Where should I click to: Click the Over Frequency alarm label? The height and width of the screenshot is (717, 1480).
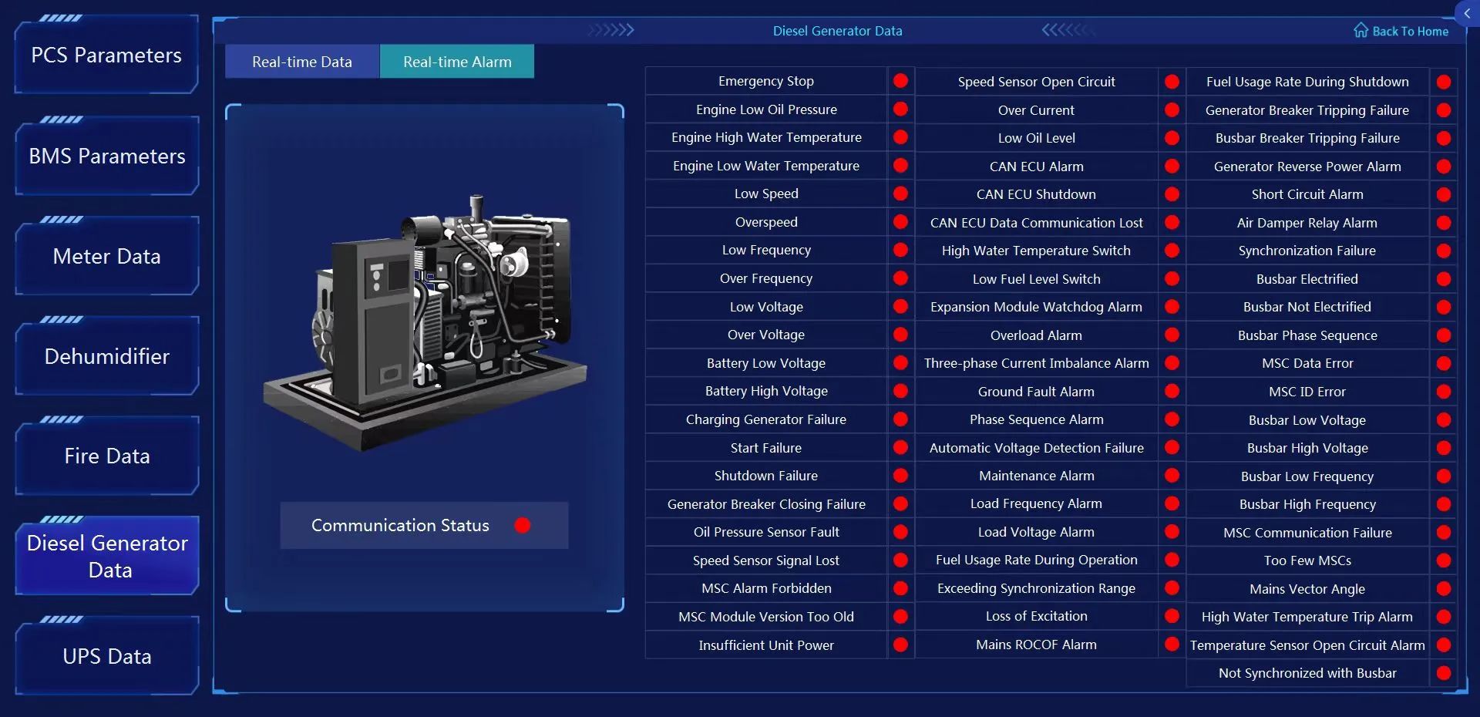click(766, 278)
